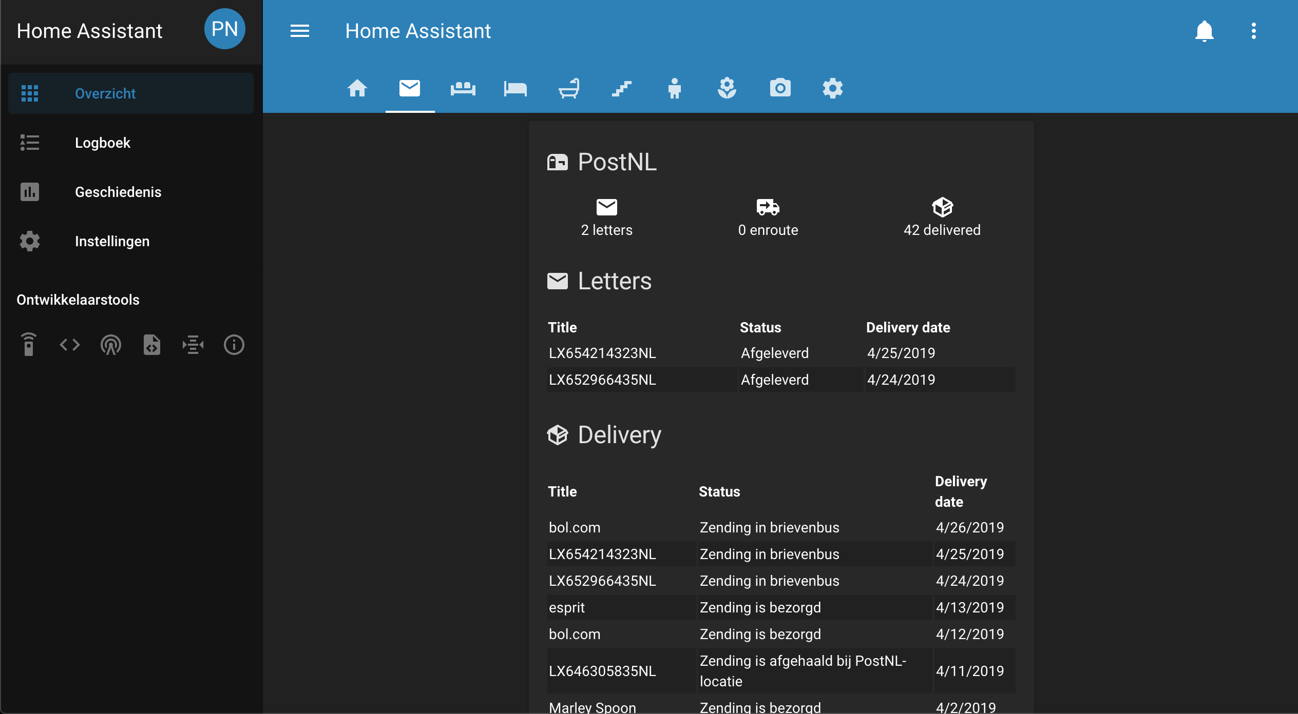Select the bol.com row dated 4/26/2019
The height and width of the screenshot is (714, 1298).
point(781,527)
